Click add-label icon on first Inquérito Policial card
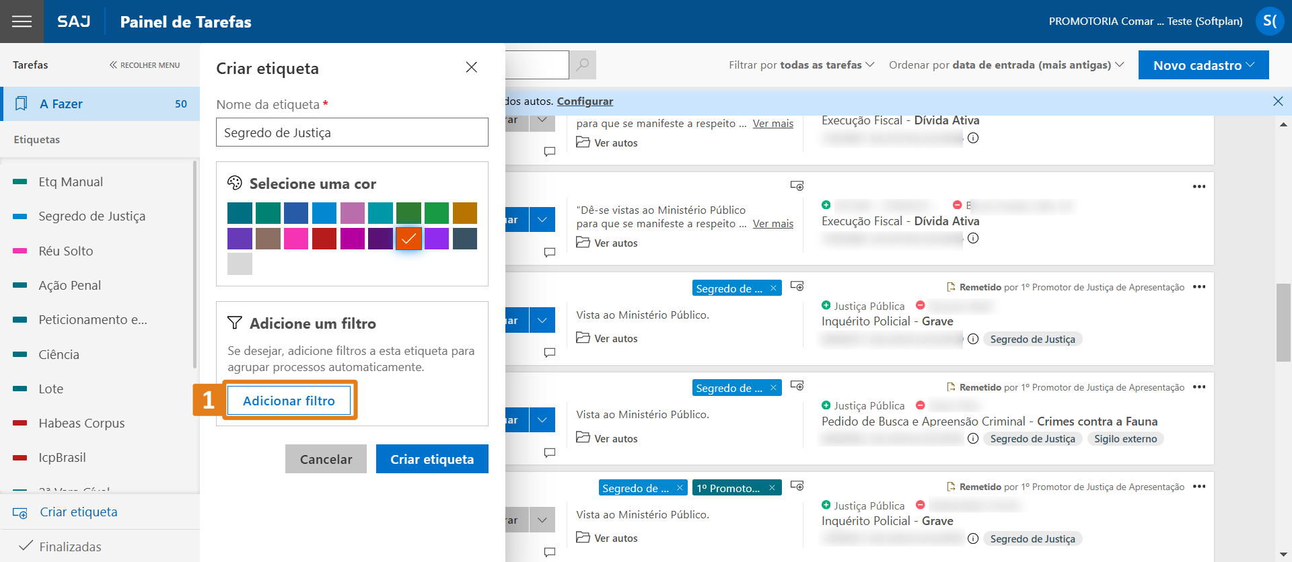1292x562 pixels. tap(797, 286)
